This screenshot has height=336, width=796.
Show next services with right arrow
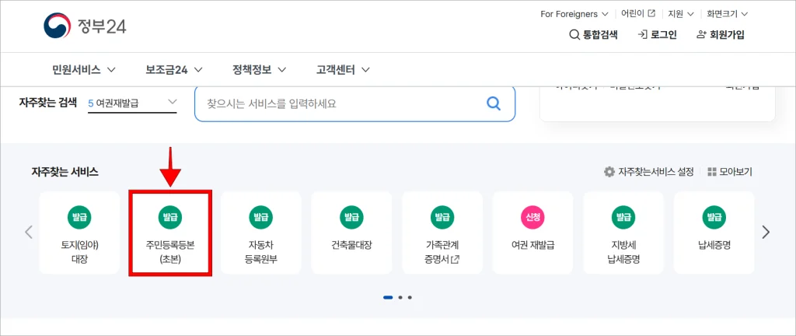click(766, 232)
